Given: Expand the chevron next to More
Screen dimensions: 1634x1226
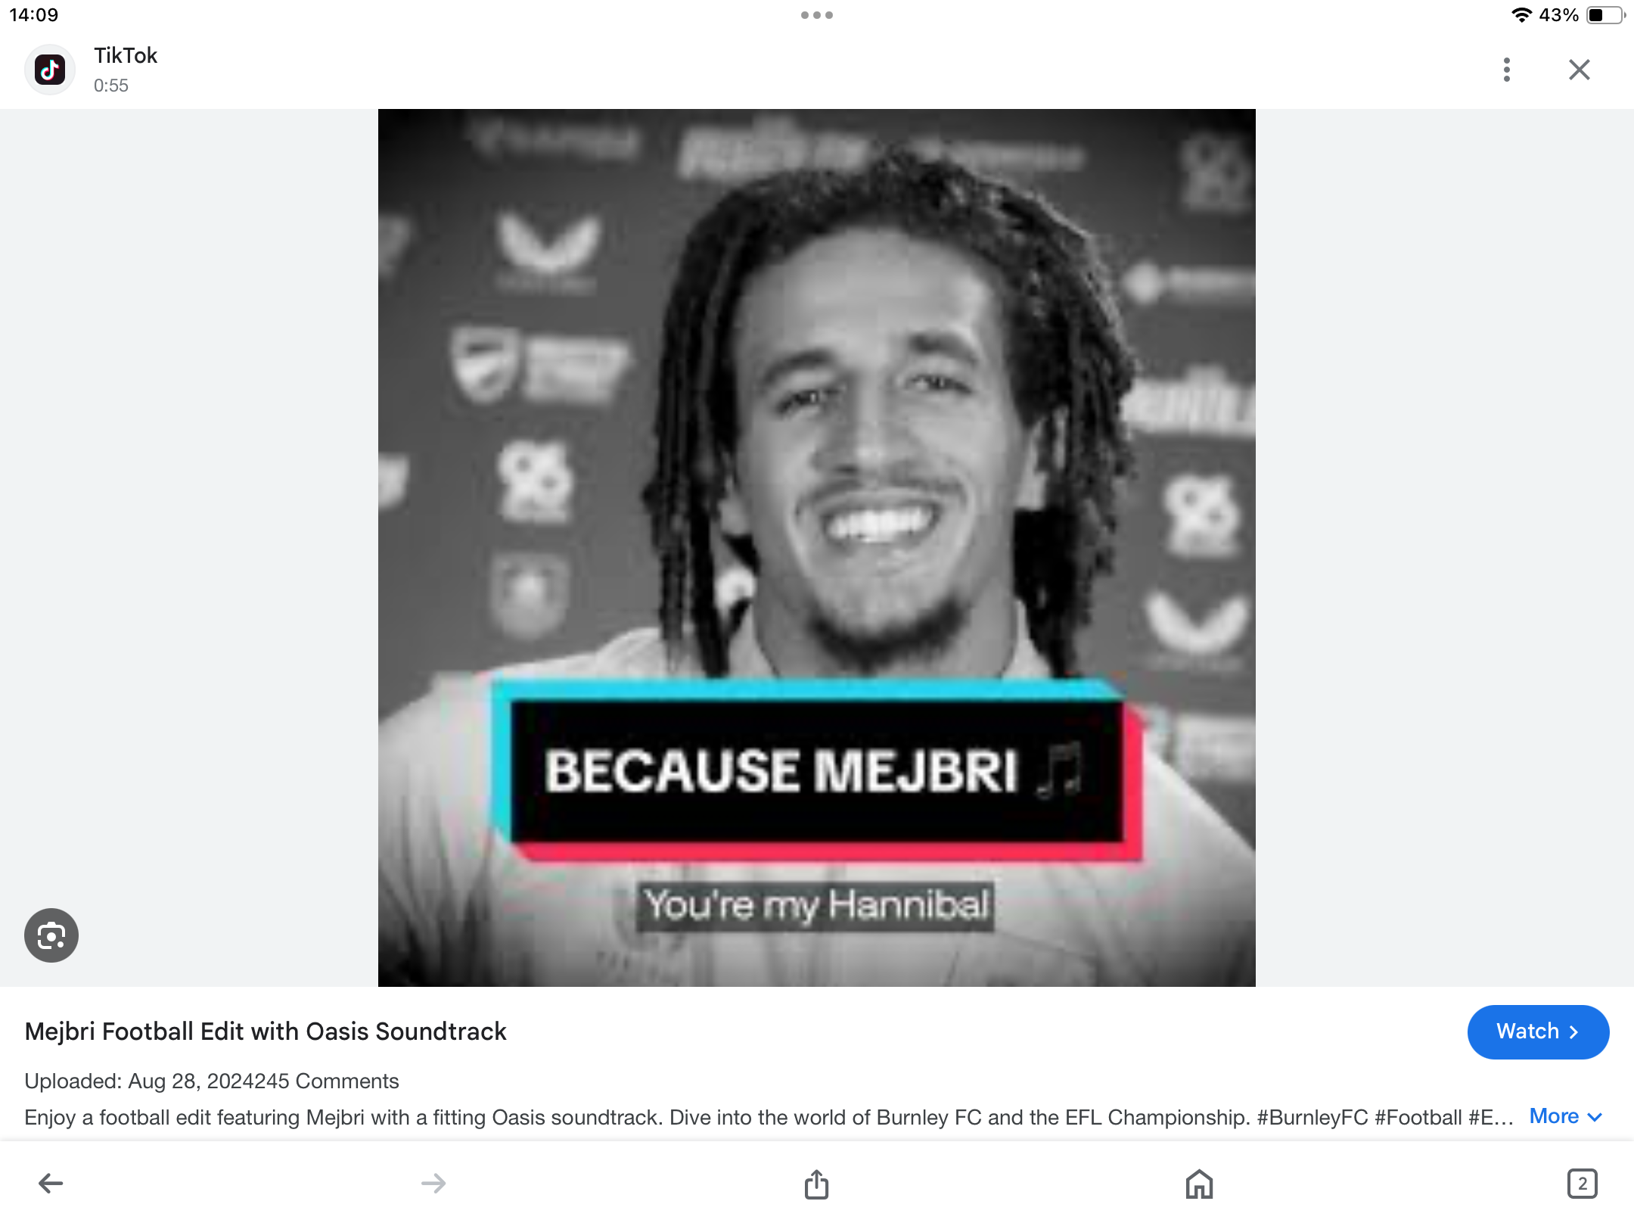Looking at the screenshot, I should pos(1595,1117).
